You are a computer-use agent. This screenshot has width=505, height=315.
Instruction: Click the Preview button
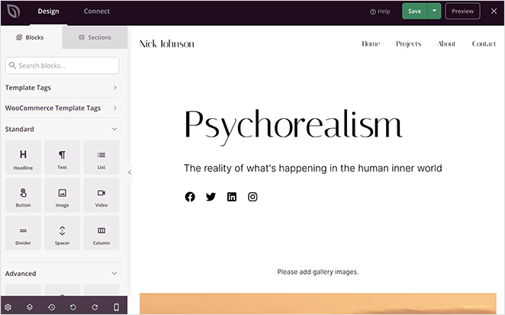coord(463,11)
